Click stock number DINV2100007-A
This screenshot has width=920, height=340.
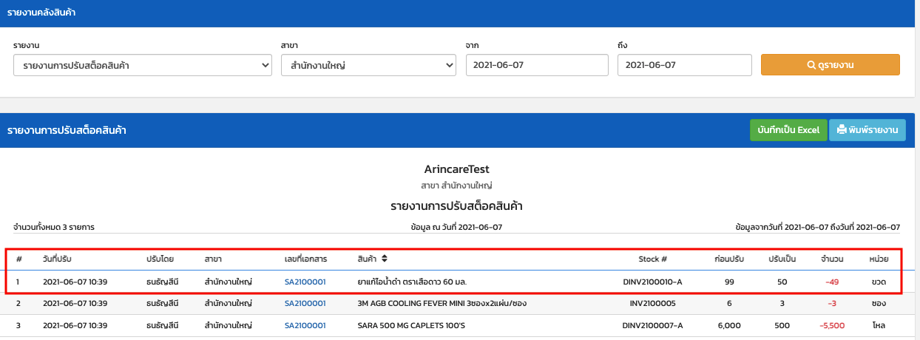click(652, 325)
